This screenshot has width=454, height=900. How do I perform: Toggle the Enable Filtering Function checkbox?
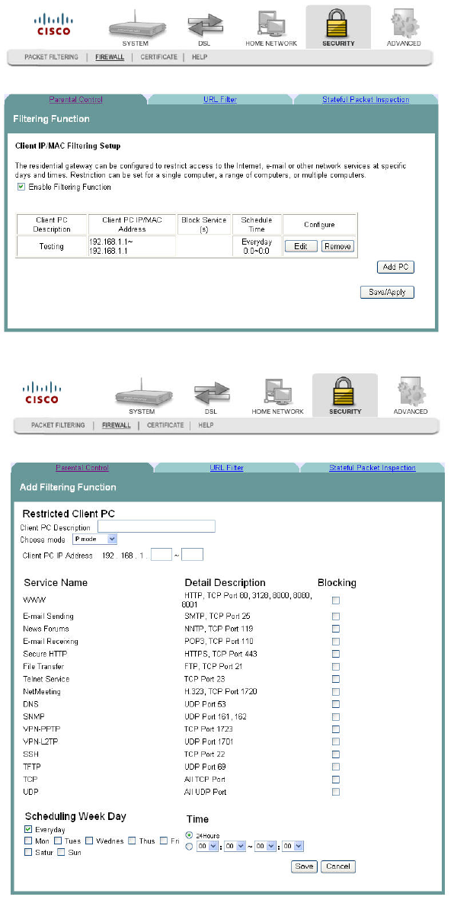[21, 187]
